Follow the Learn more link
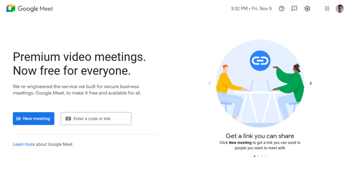 click(24, 144)
